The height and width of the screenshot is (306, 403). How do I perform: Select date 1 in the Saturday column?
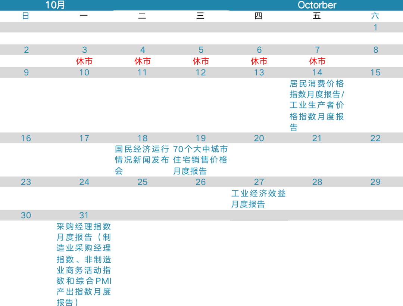coord(375,28)
